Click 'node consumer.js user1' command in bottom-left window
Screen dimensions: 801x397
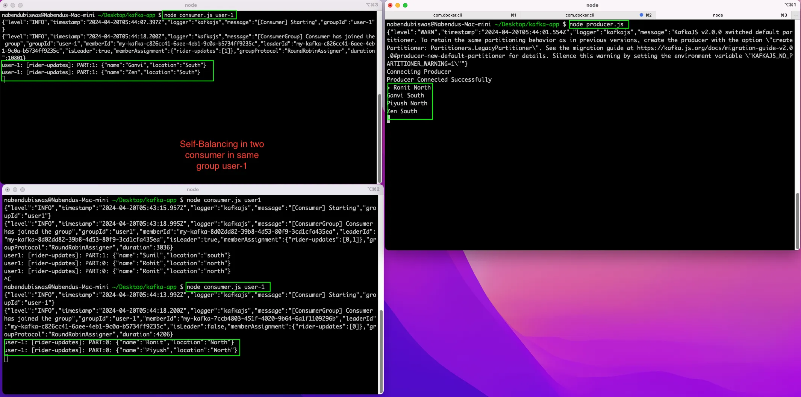[x=224, y=200]
